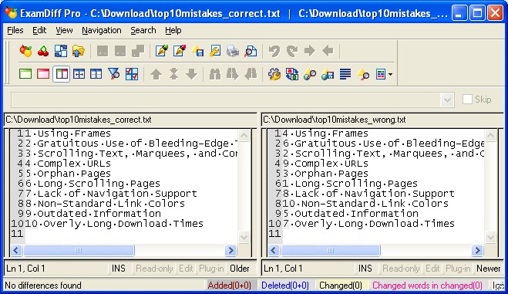Viewport: 508px width, 294px height.
Task: Click the yellow triangle with floppy disk icon
Action: (x=197, y=51)
